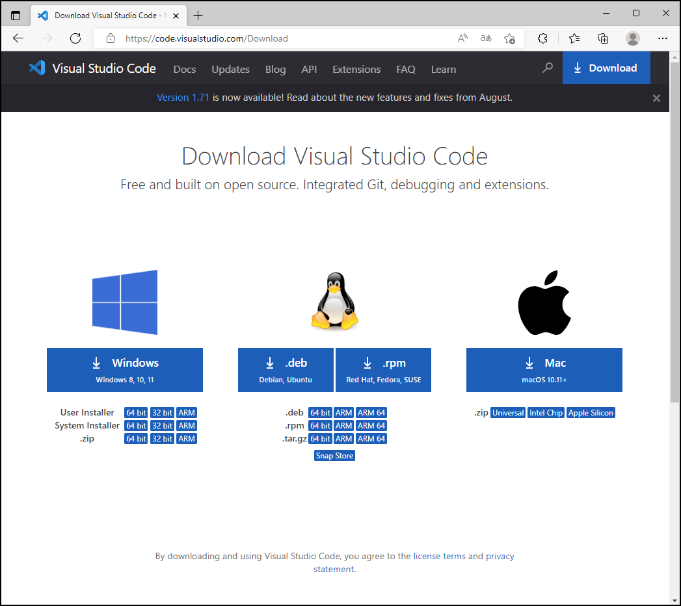Select Linux .rpm ARM 64

(x=371, y=426)
